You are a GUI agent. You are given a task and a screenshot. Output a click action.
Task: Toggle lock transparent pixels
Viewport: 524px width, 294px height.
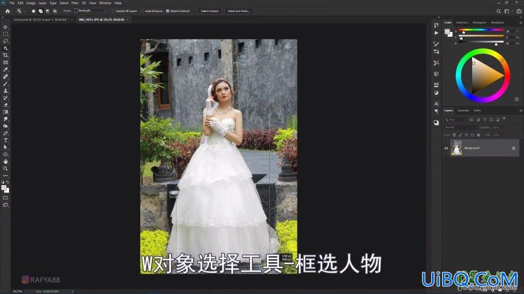(x=454, y=135)
